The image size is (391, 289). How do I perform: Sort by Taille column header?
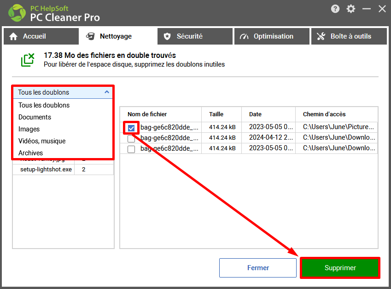point(222,114)
